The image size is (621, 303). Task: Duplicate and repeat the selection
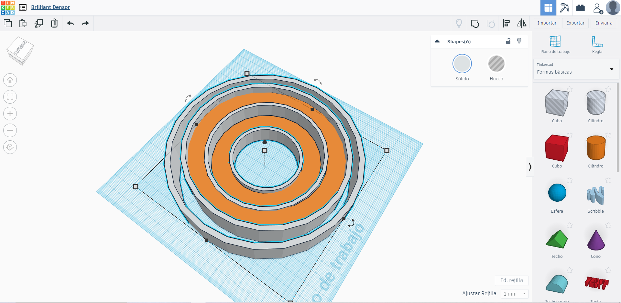39,23
